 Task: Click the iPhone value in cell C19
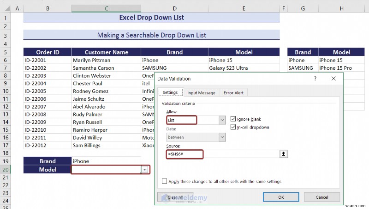tap(107, 161)
